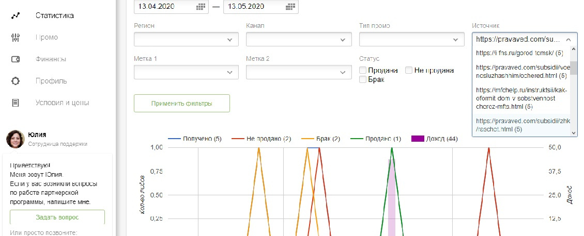Click the source list scrollbar thumb
Viewport: 584px width, 236px height.
574,68
